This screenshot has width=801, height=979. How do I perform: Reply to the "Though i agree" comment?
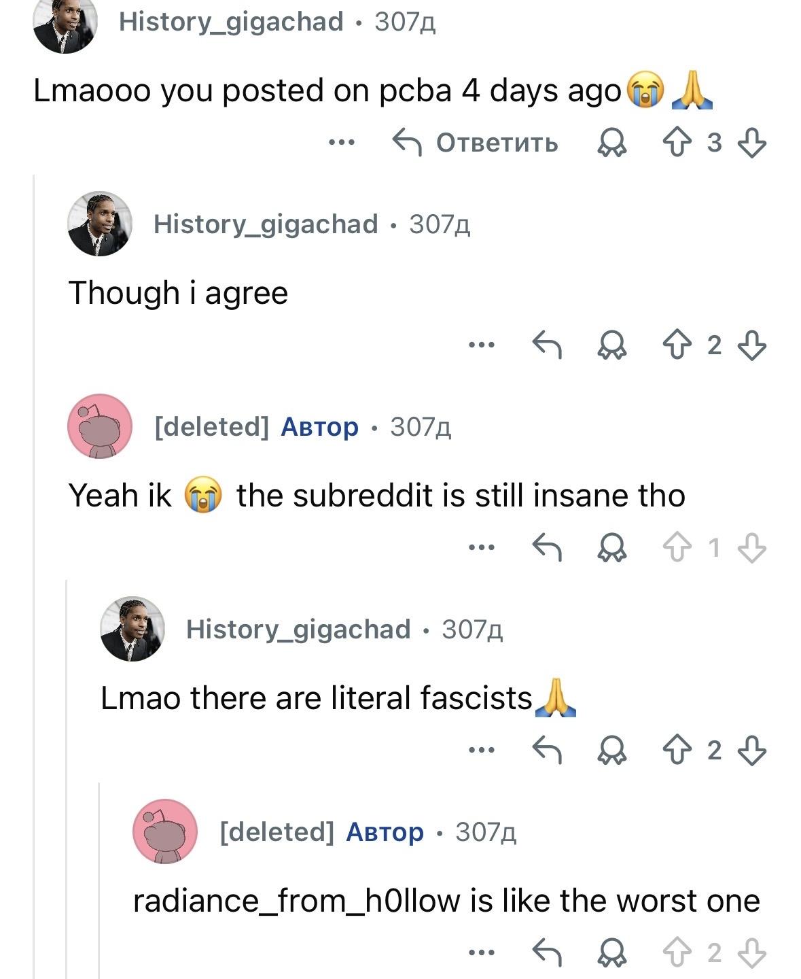pyautogui.click(x=547, y=345)
